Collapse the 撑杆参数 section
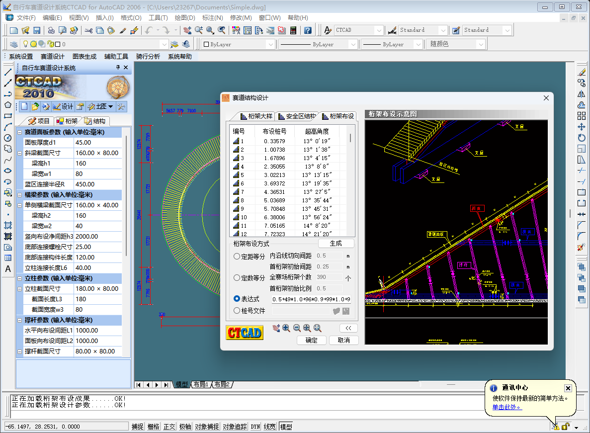Image resolution: width=590 pixels, height=433 pixels. pos(19,320)
